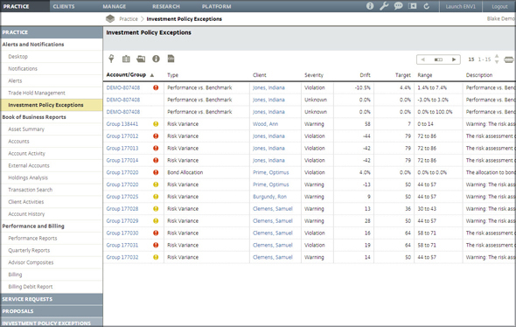Select the Investment Policy Exceptions sidebar item
Image resolution: width=516 pixels, height=327 pixels.
point(52,105)
